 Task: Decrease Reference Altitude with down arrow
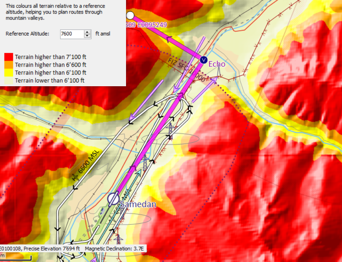pos(87,36)
